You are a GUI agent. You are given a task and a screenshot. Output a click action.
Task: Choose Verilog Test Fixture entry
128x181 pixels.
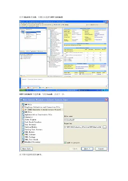pyautogui.click(x=32, y=129)
